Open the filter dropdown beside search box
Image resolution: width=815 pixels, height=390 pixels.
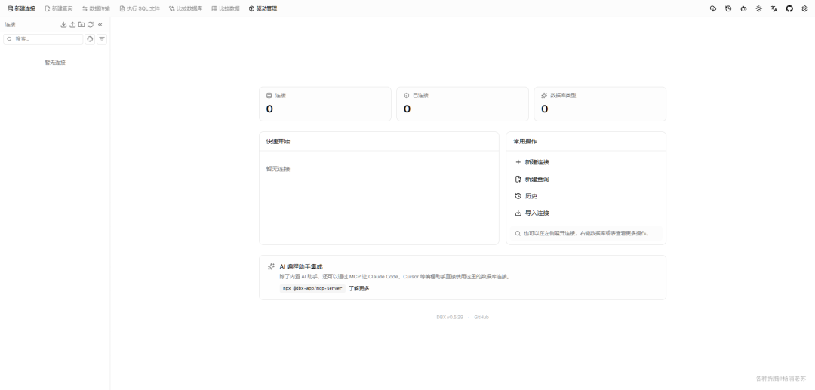tap(102, 39)
